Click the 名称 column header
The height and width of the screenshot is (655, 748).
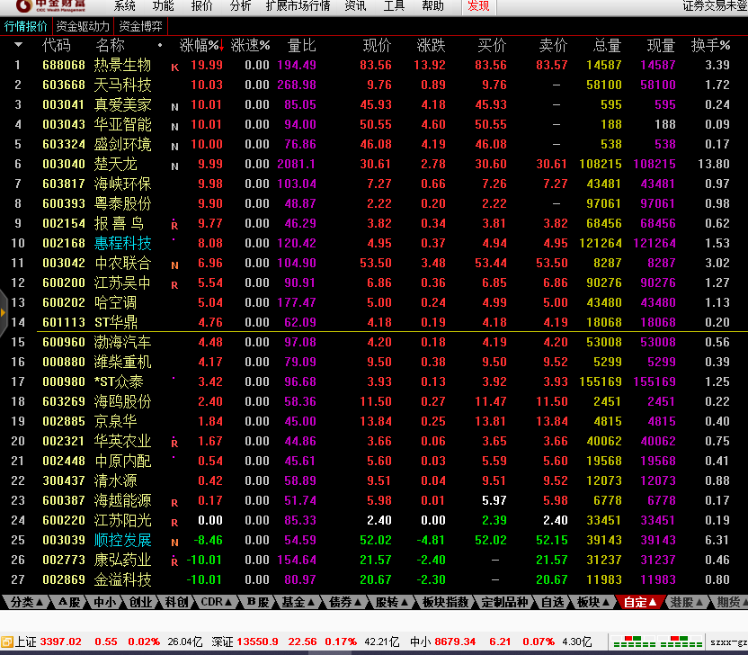click(111, 45)
